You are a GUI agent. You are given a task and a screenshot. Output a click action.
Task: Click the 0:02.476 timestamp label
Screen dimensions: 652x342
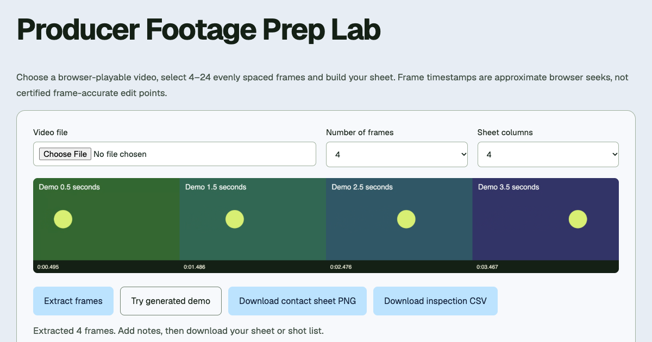[x=341, y=267]
